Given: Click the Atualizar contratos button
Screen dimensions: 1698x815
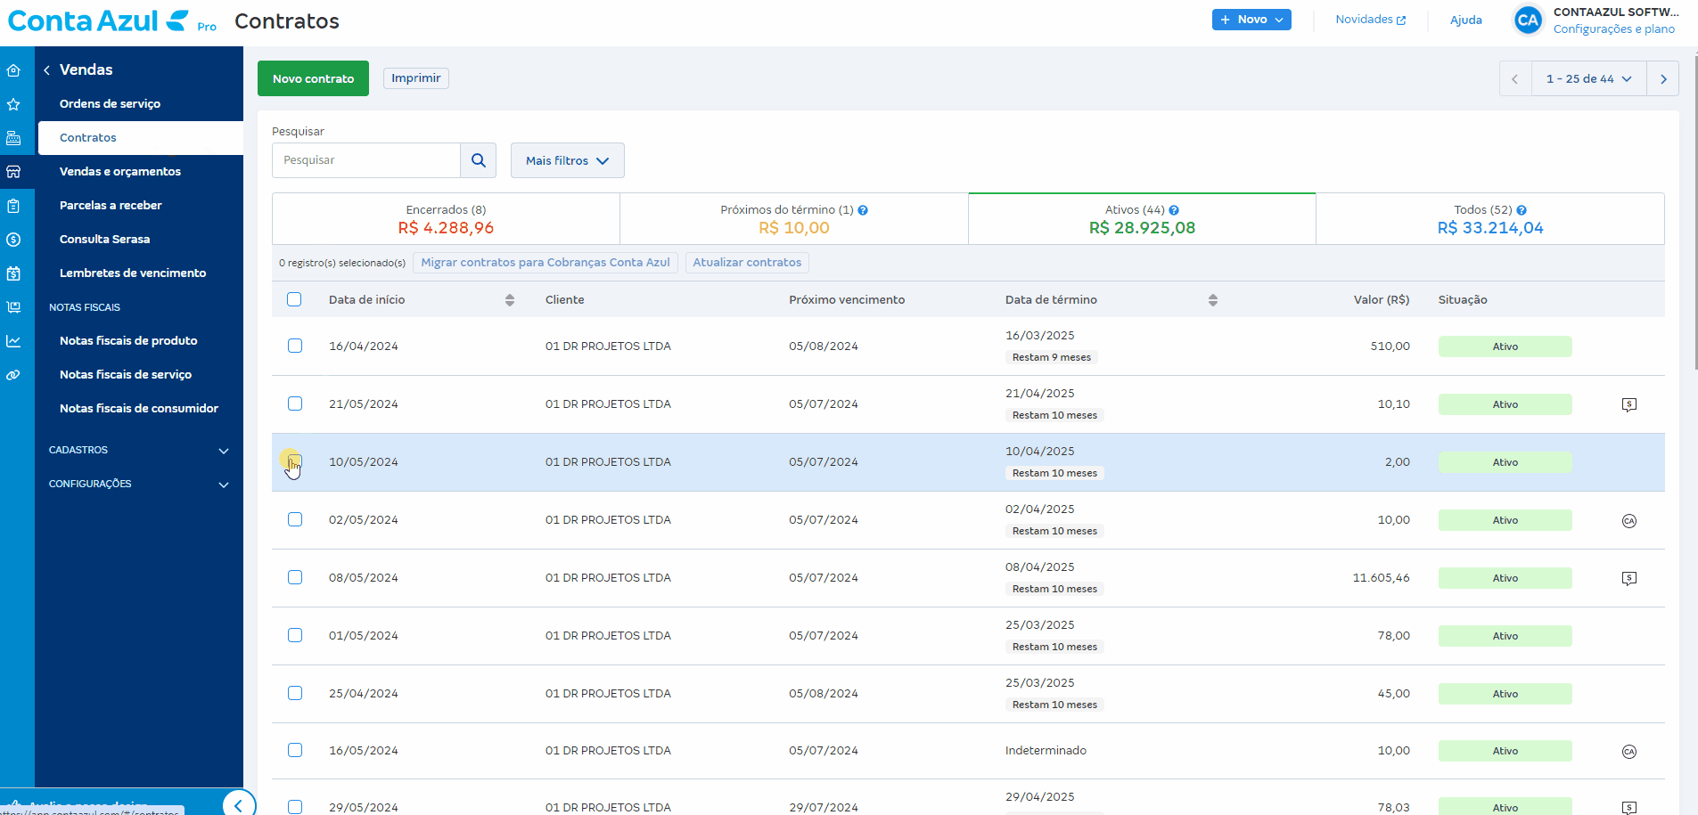Looking at the screenshot, I should coord(747,263).
